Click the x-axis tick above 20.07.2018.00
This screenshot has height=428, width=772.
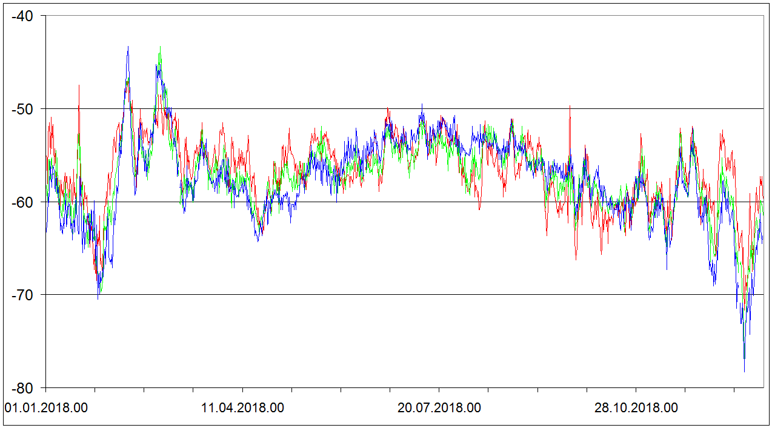[439, 390]
